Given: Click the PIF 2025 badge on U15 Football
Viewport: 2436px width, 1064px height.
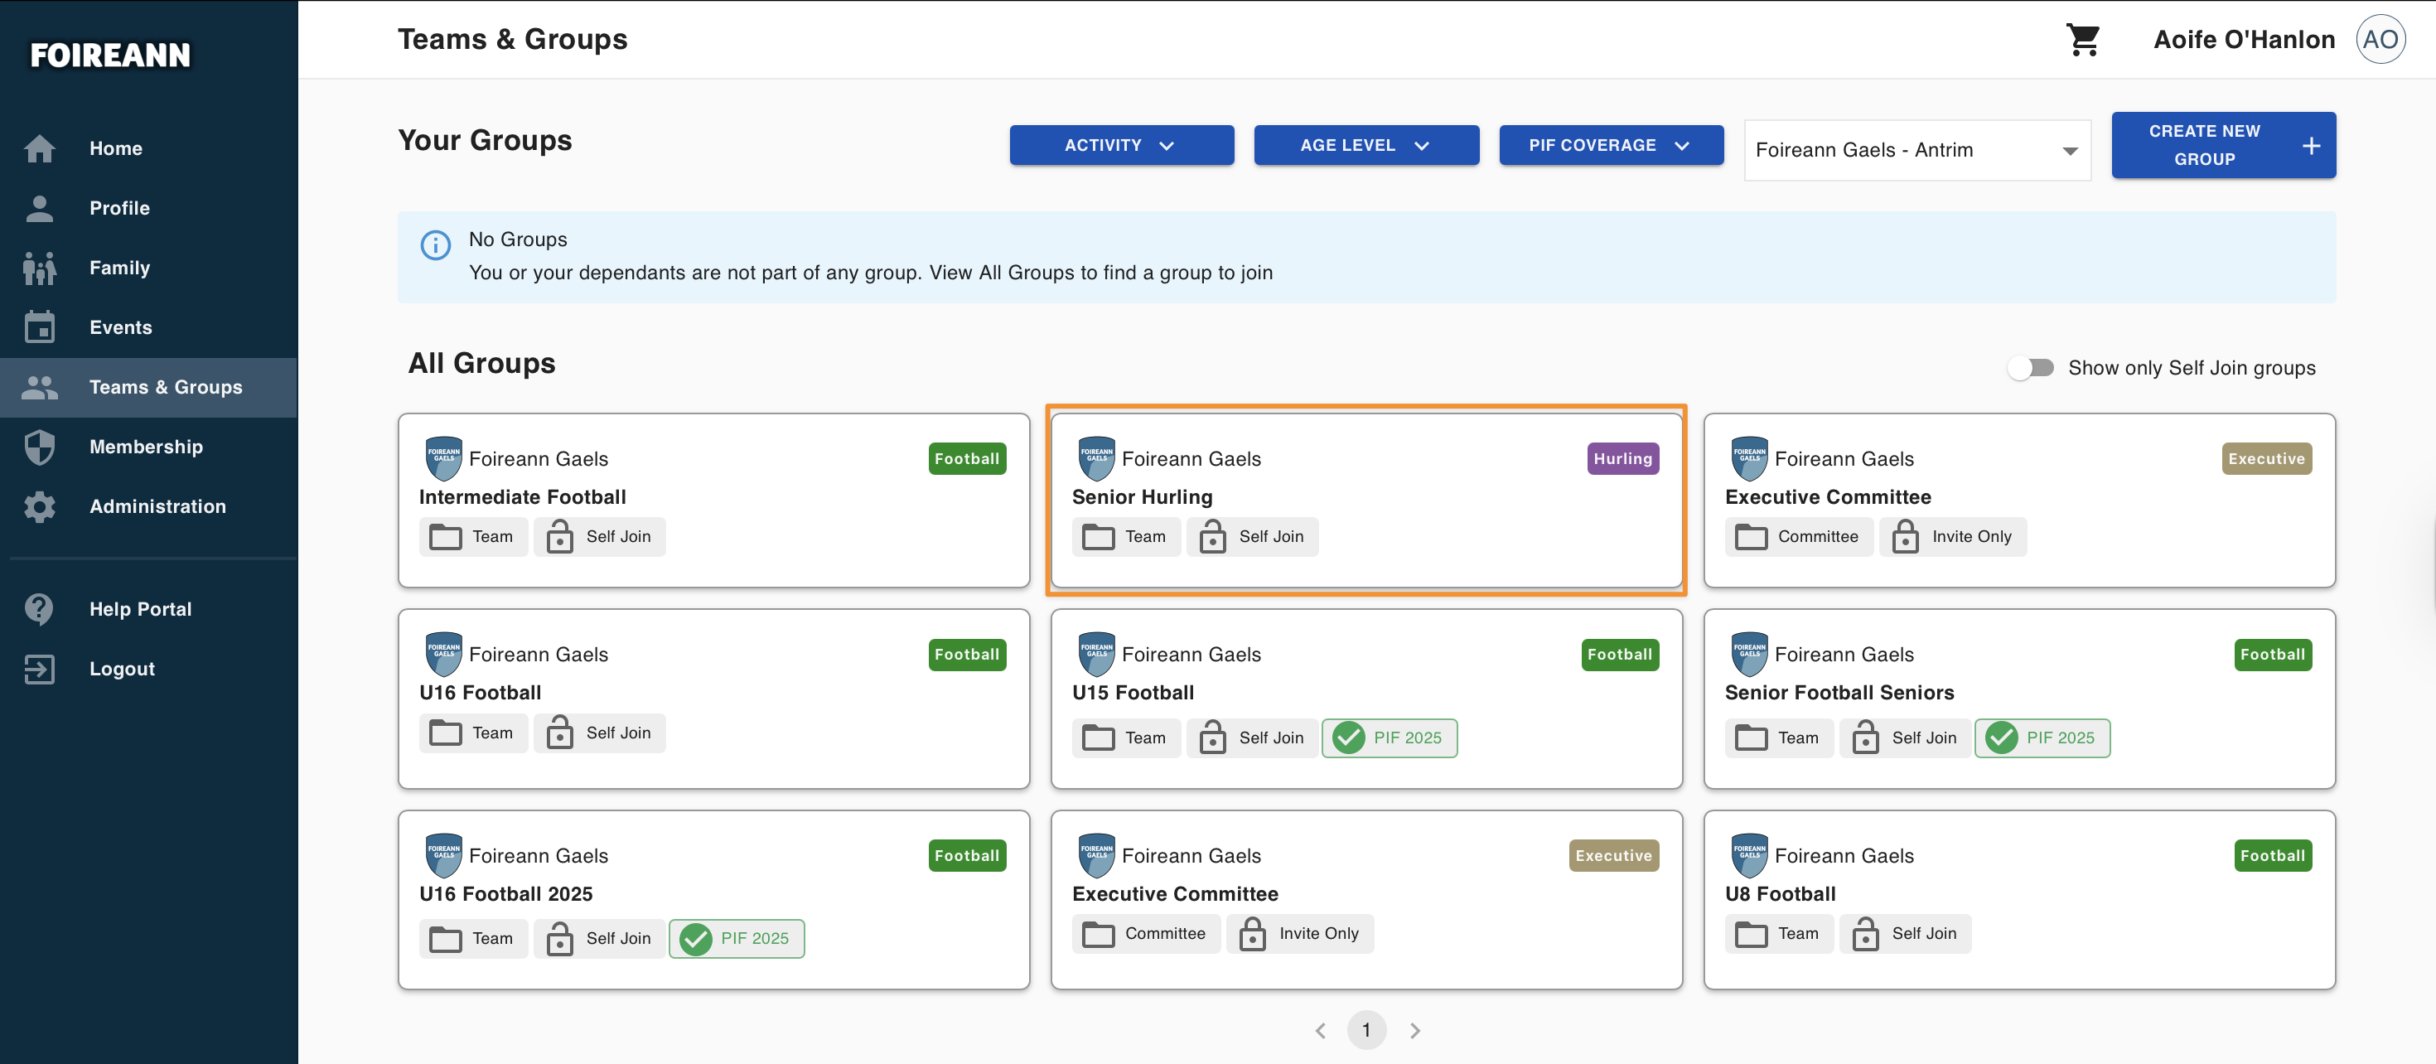Looking at the screenshot, I should [x=1388, y=738].
